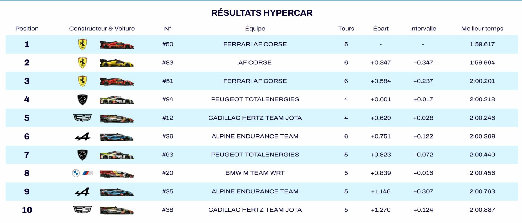The image size is (522, 223).
Task: Click the Ferrari logo in position 1 row
Action: (x=82, y=44)
